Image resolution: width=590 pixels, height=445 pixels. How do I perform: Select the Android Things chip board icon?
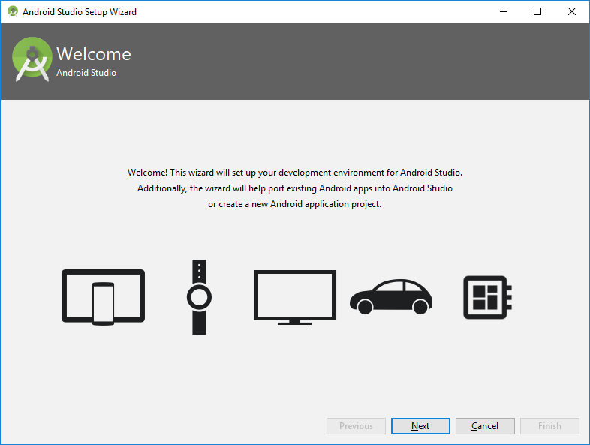486,297
